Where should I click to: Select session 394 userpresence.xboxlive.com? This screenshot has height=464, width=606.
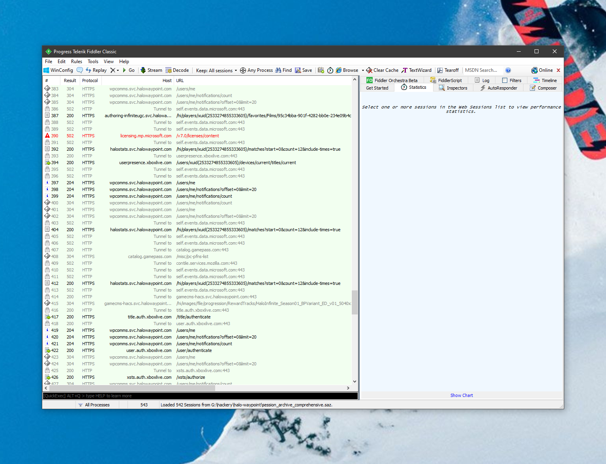(197, 163)
